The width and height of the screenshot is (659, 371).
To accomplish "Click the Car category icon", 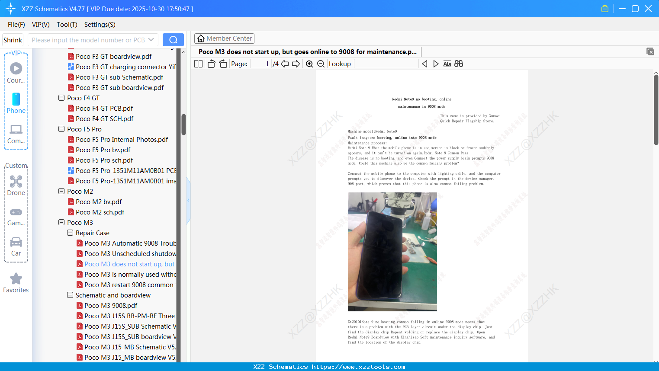I will [x=16, y=242].
